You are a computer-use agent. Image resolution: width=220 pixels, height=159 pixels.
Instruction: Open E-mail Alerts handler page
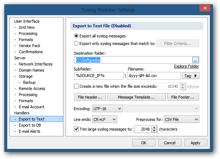[30, 131]
